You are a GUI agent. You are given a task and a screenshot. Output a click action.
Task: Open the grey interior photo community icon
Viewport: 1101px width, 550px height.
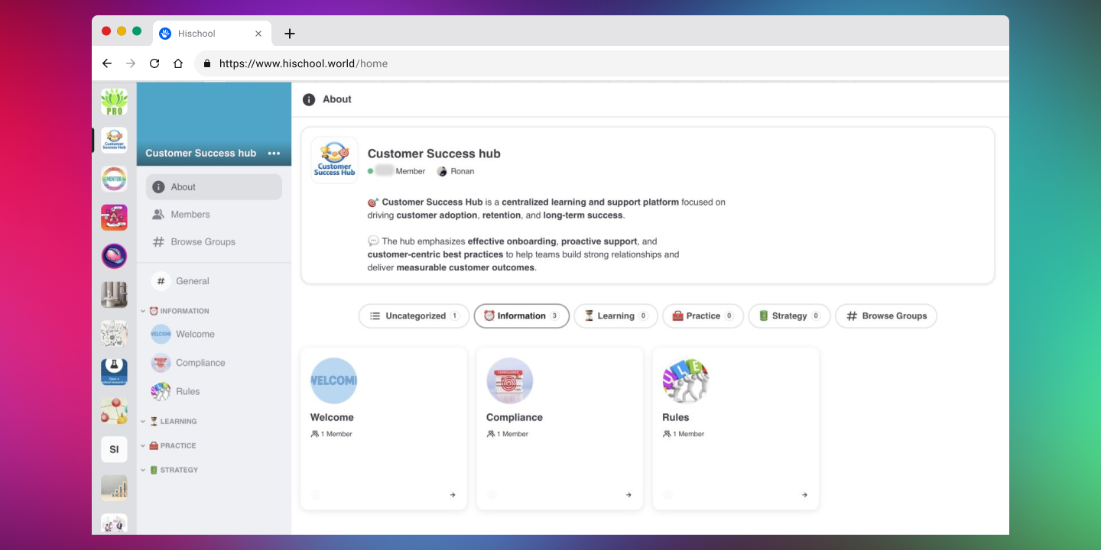click(x=114, y=295)
